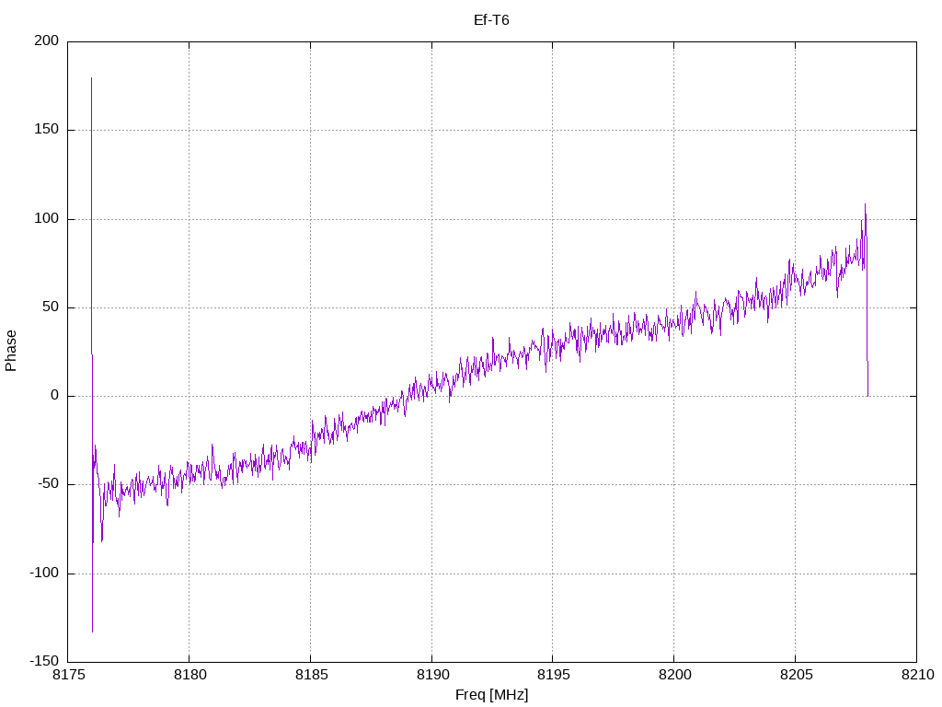
Task: Click the 8195 x-axis tick label
Action: (552, 677)
